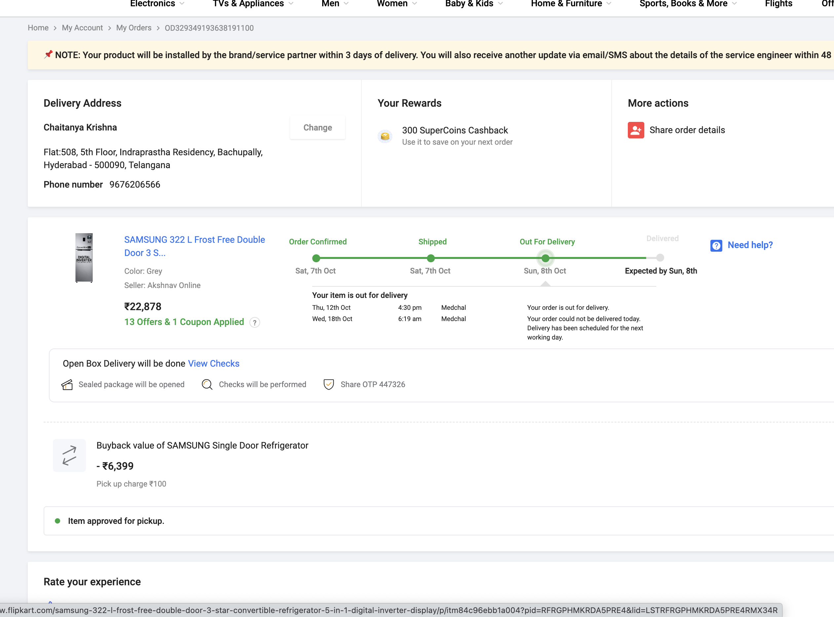
Task: Click the Need help question mark icon
Action: tap(716, 245)
